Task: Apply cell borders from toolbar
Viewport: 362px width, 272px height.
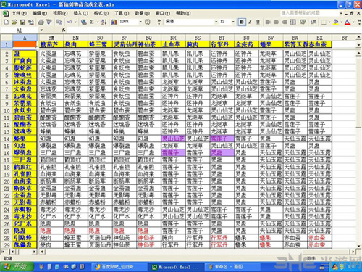Action: pos(324,22)
